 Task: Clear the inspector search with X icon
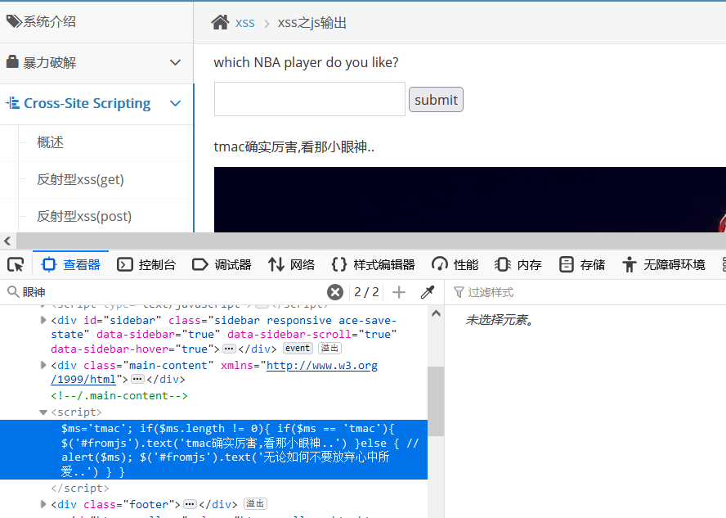(334, 292)
